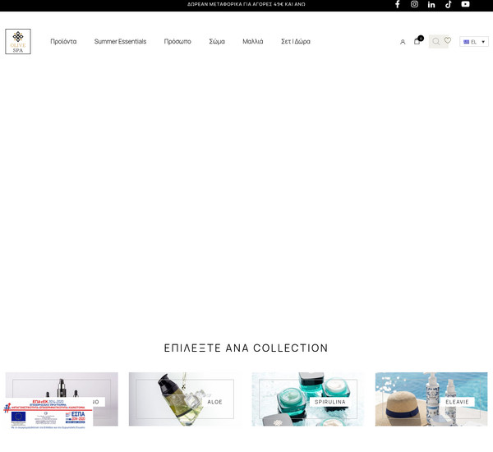Viewport: 493px width, 452px height.
Task: Click the ELEAVIE label button
Action: click(457, 402)
